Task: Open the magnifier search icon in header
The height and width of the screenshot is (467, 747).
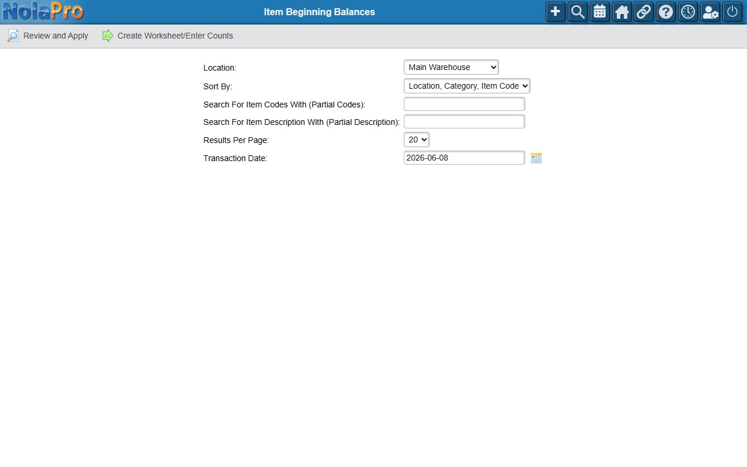Action: (578, 12)
